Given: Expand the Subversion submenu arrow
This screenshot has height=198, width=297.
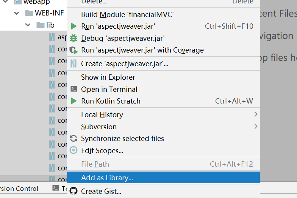Looking at the screenshot, I should (x=256, y=126).
